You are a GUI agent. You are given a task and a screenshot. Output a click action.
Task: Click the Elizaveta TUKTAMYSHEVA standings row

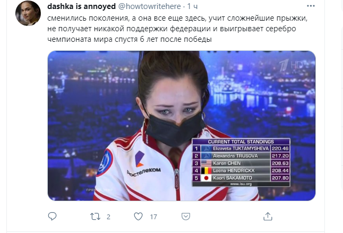tap(241, 149)
